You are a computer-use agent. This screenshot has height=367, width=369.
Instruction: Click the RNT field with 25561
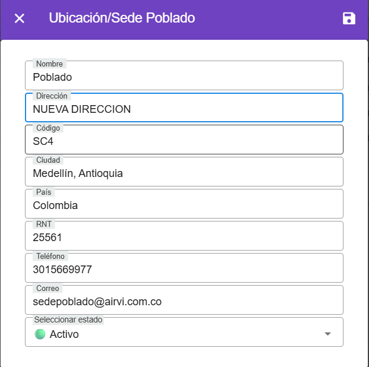click(184, 238)
